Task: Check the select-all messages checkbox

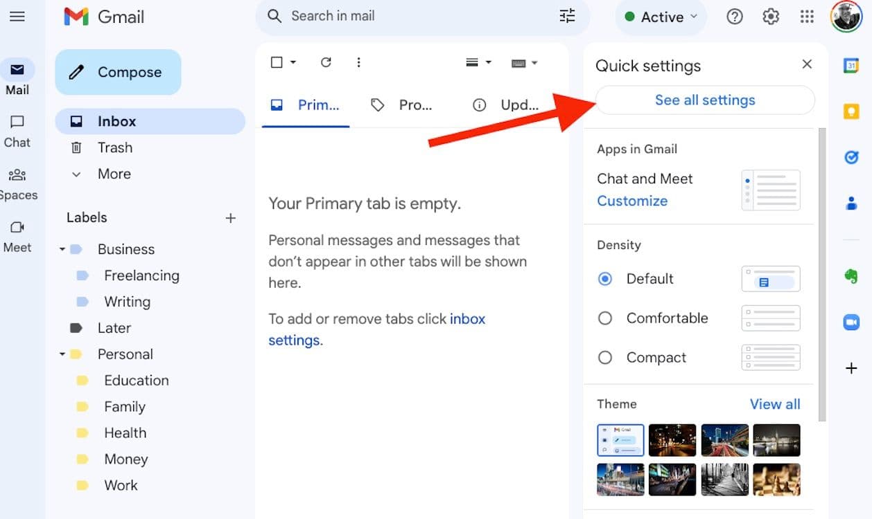Action: [275, 62]
